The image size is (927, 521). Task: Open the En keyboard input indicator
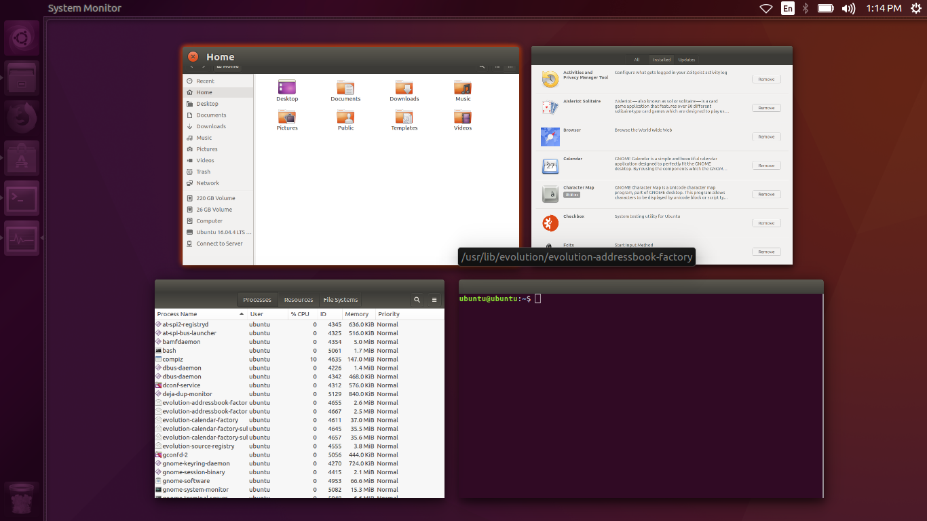click(787, 8)
